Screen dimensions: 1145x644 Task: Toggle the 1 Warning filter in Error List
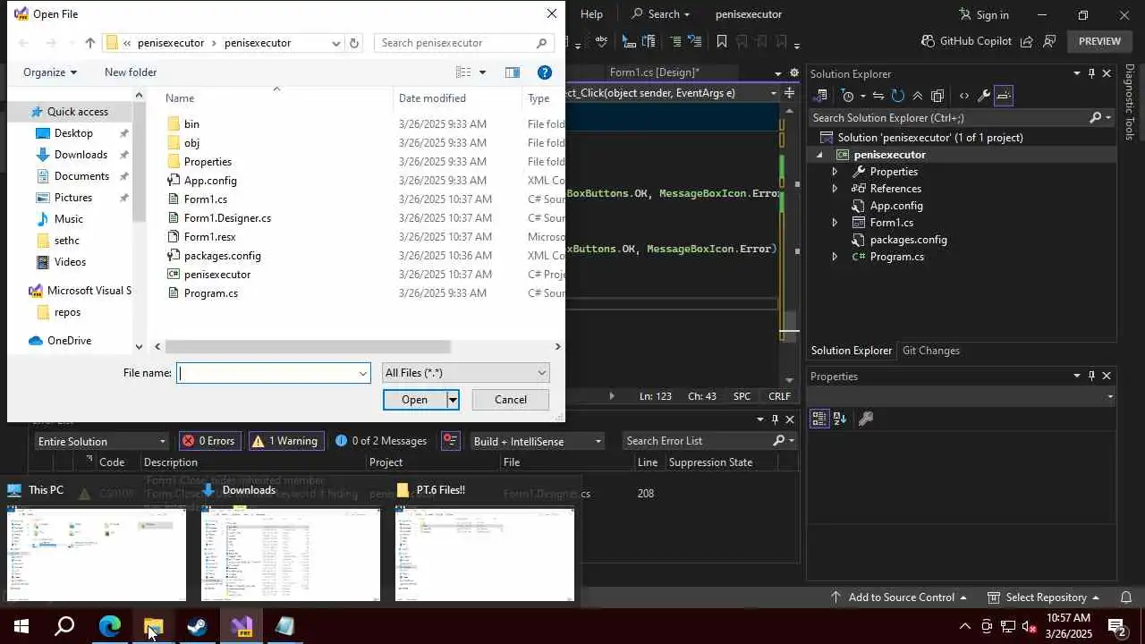click(284, 441)
